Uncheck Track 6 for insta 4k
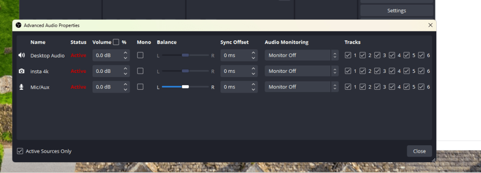 click(x=421, y=71)
